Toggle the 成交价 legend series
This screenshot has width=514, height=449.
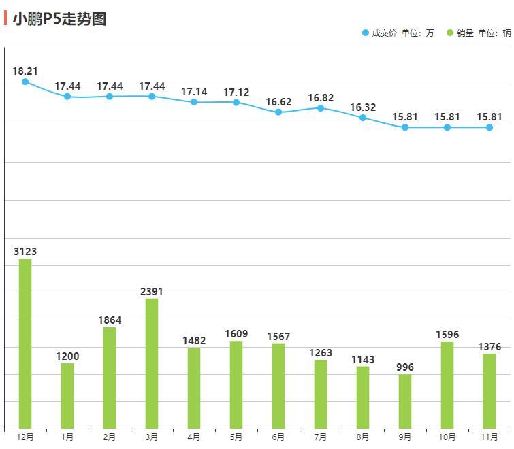tap(398, 33)
